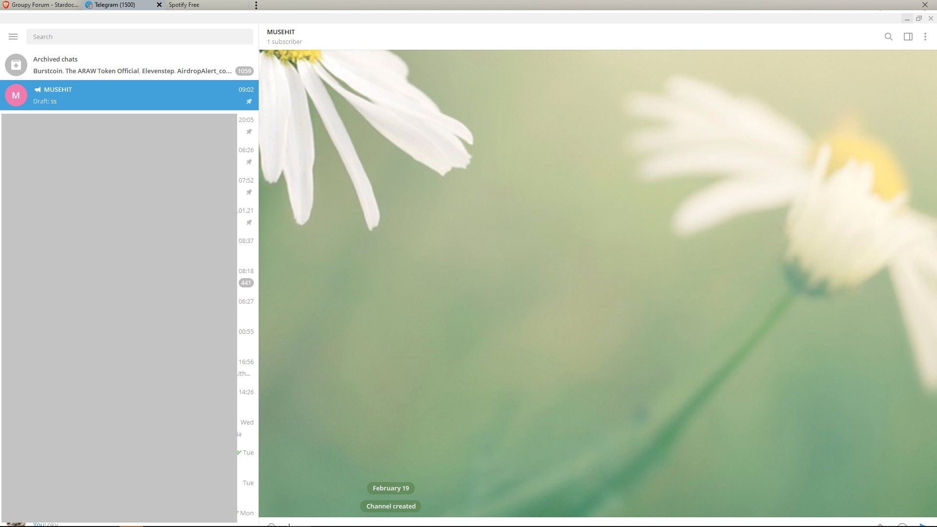
Task: Click the search bar input field
Action: pyautogui.click(x=140, y=37)
